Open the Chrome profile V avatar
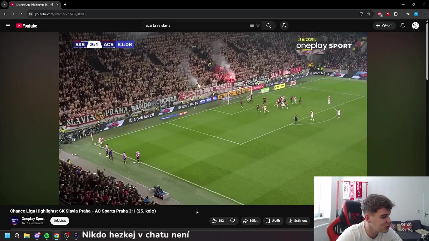The width and height of the screenshot is (429, 241). tap(416, 14)
